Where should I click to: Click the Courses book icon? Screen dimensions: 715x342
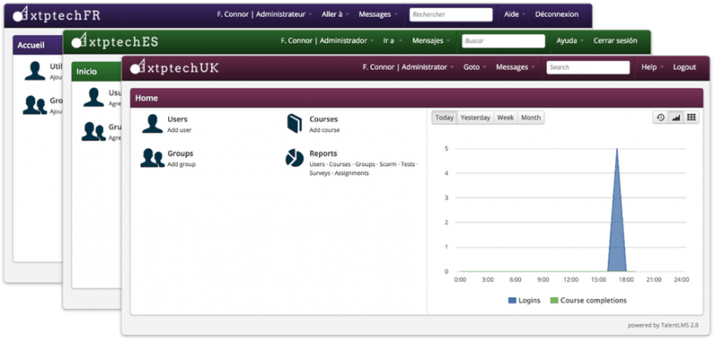point(295,123)
